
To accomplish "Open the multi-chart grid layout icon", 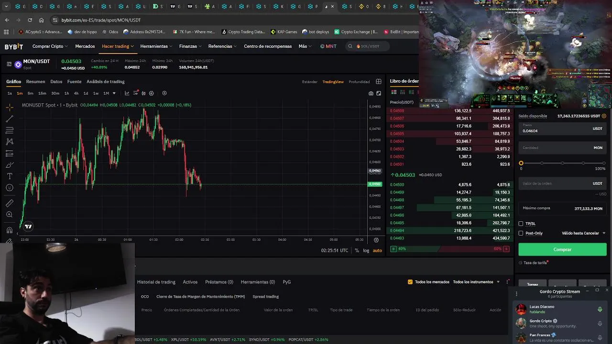I will [379, 82].
